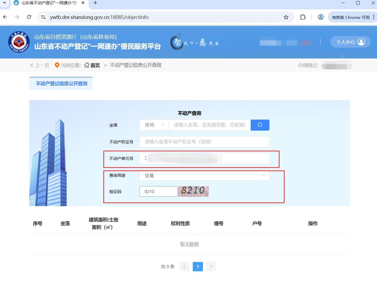Screen dimensions: 377x294
Task: Open 个人中心 user center button
Action: click(x=350, y=42)
